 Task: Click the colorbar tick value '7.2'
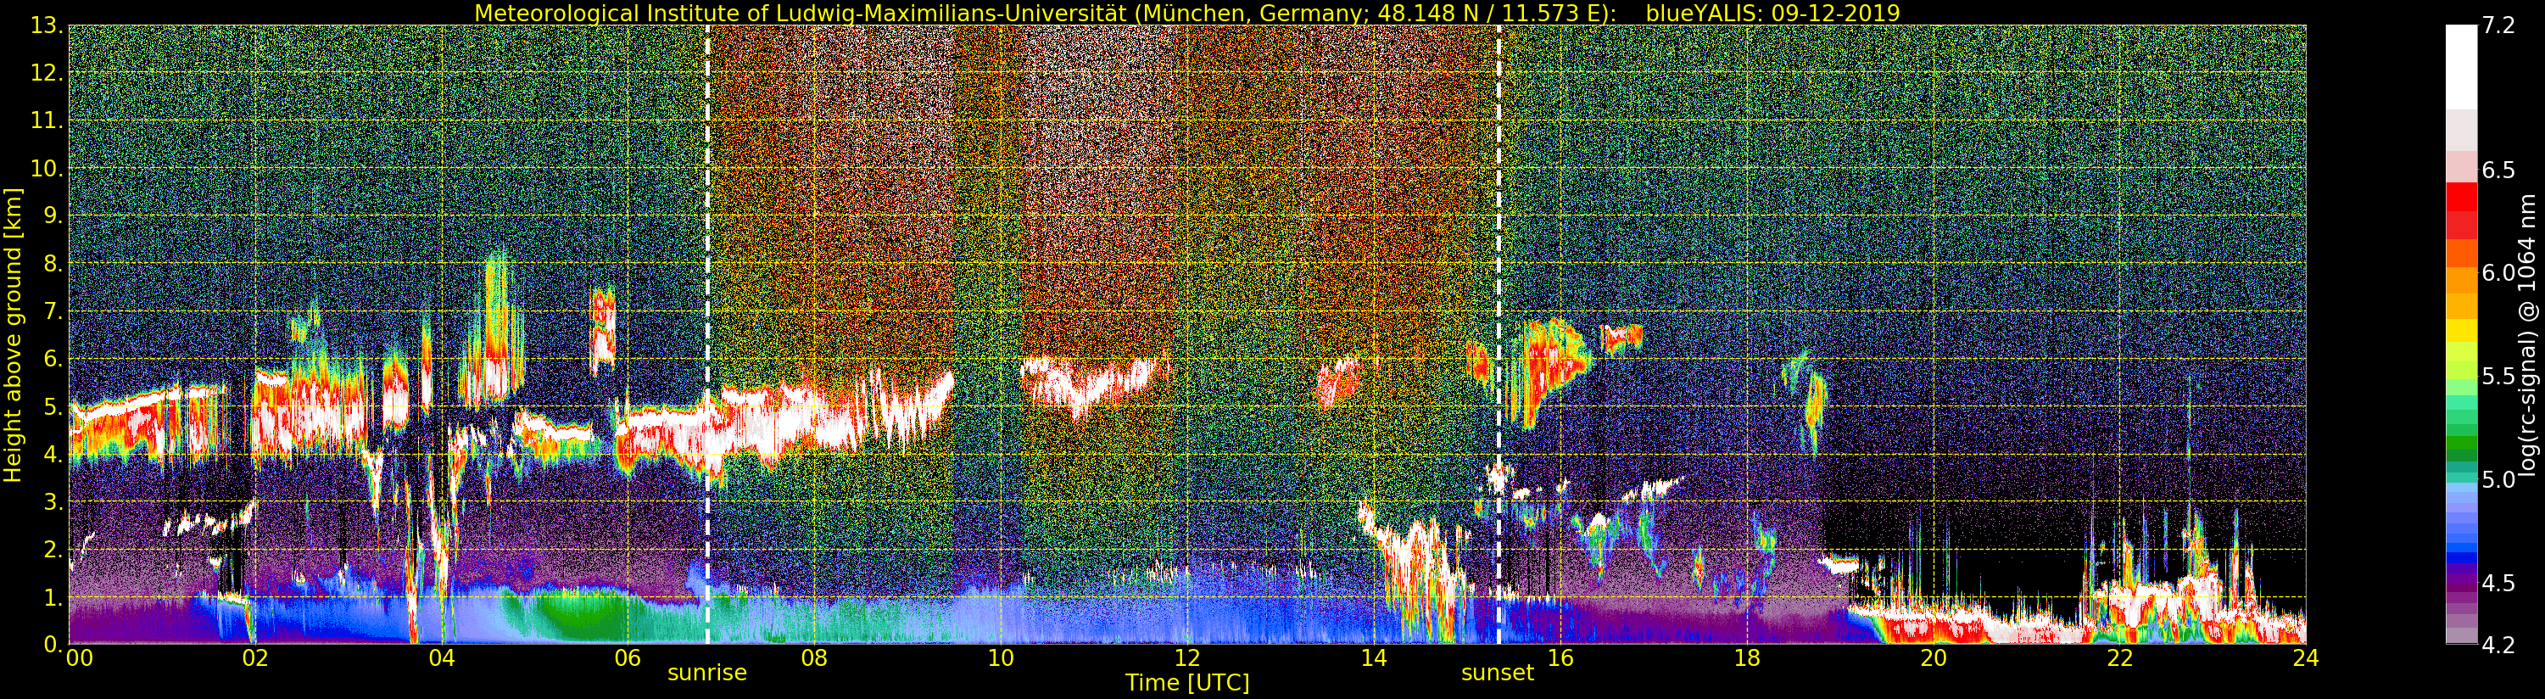coord(2498,25)
